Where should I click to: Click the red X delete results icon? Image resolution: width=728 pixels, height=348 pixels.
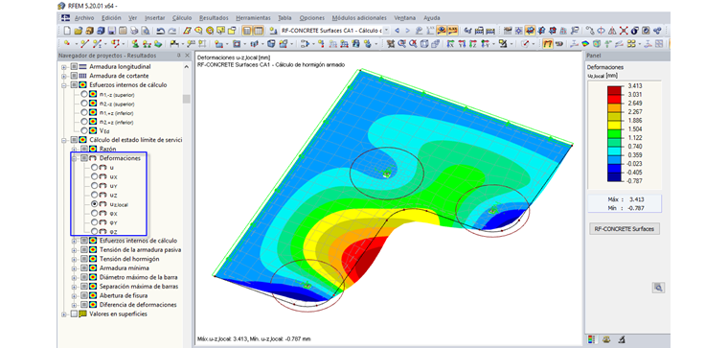(x=624, y=31)
